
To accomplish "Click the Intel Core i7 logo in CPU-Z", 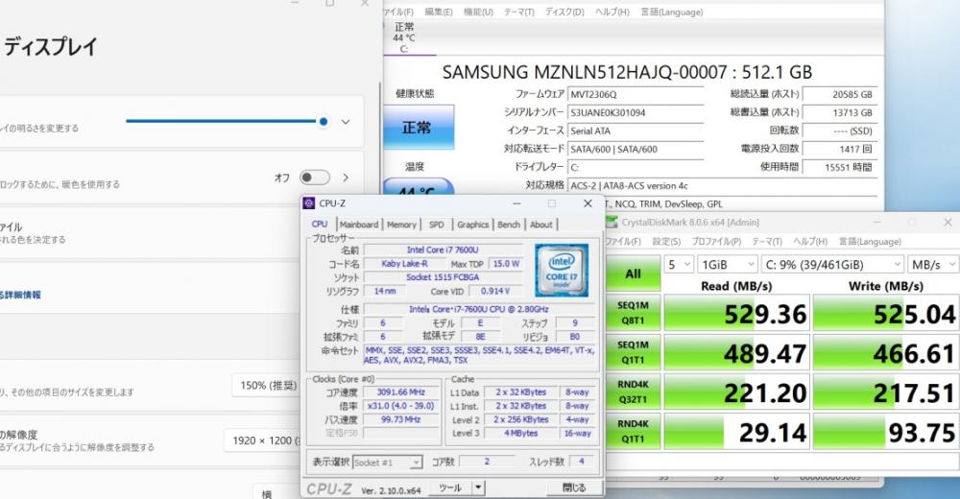I will (x=562, y=270).
